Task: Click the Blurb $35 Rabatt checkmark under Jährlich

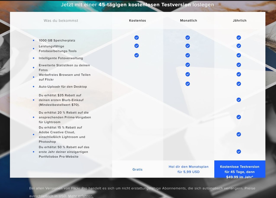Action: [x=239, y=100]
